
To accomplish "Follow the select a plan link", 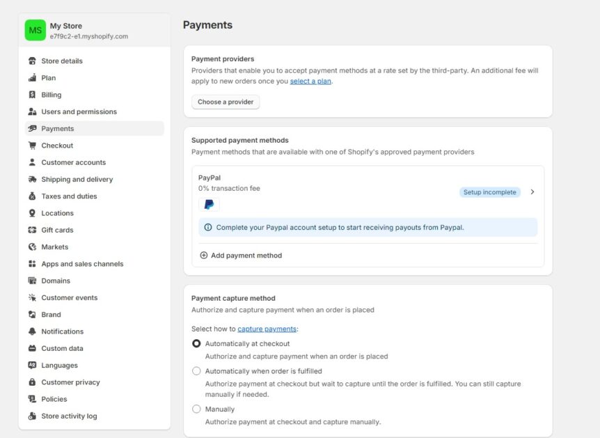I will click(x=310, y=81).
